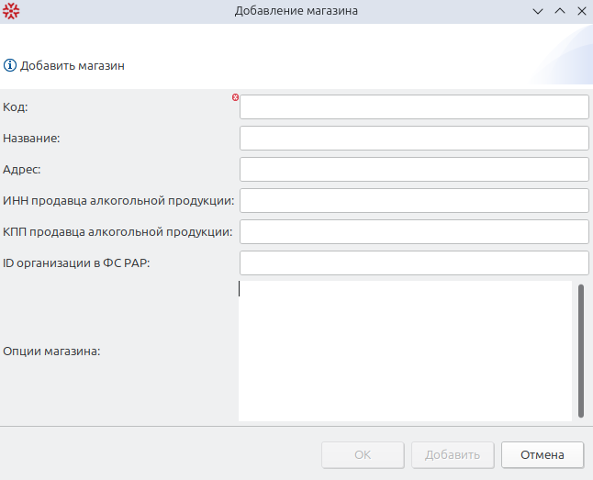Click the blue info icon beside Добавить магазин

click(10, 65)
